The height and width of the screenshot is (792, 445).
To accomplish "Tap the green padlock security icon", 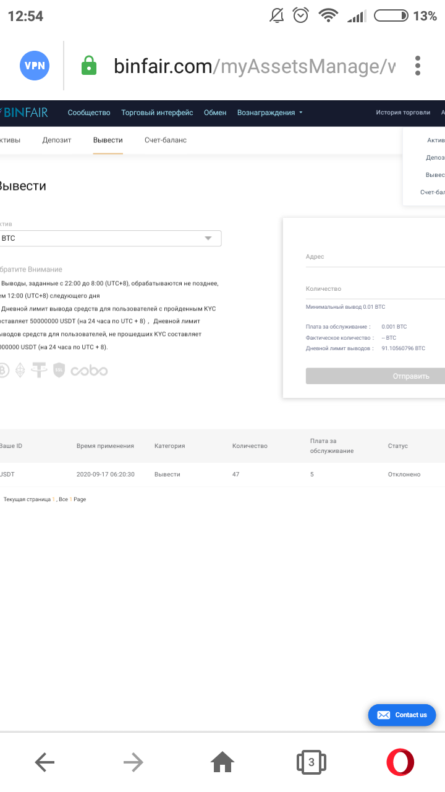I will pyautogui.click(x=89, y=66).
